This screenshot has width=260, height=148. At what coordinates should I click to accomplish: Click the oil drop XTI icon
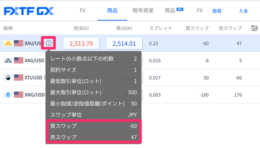[x=8, y=77]
